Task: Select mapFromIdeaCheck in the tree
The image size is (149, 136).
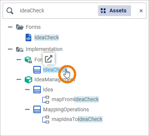Action: coord(75,99)
